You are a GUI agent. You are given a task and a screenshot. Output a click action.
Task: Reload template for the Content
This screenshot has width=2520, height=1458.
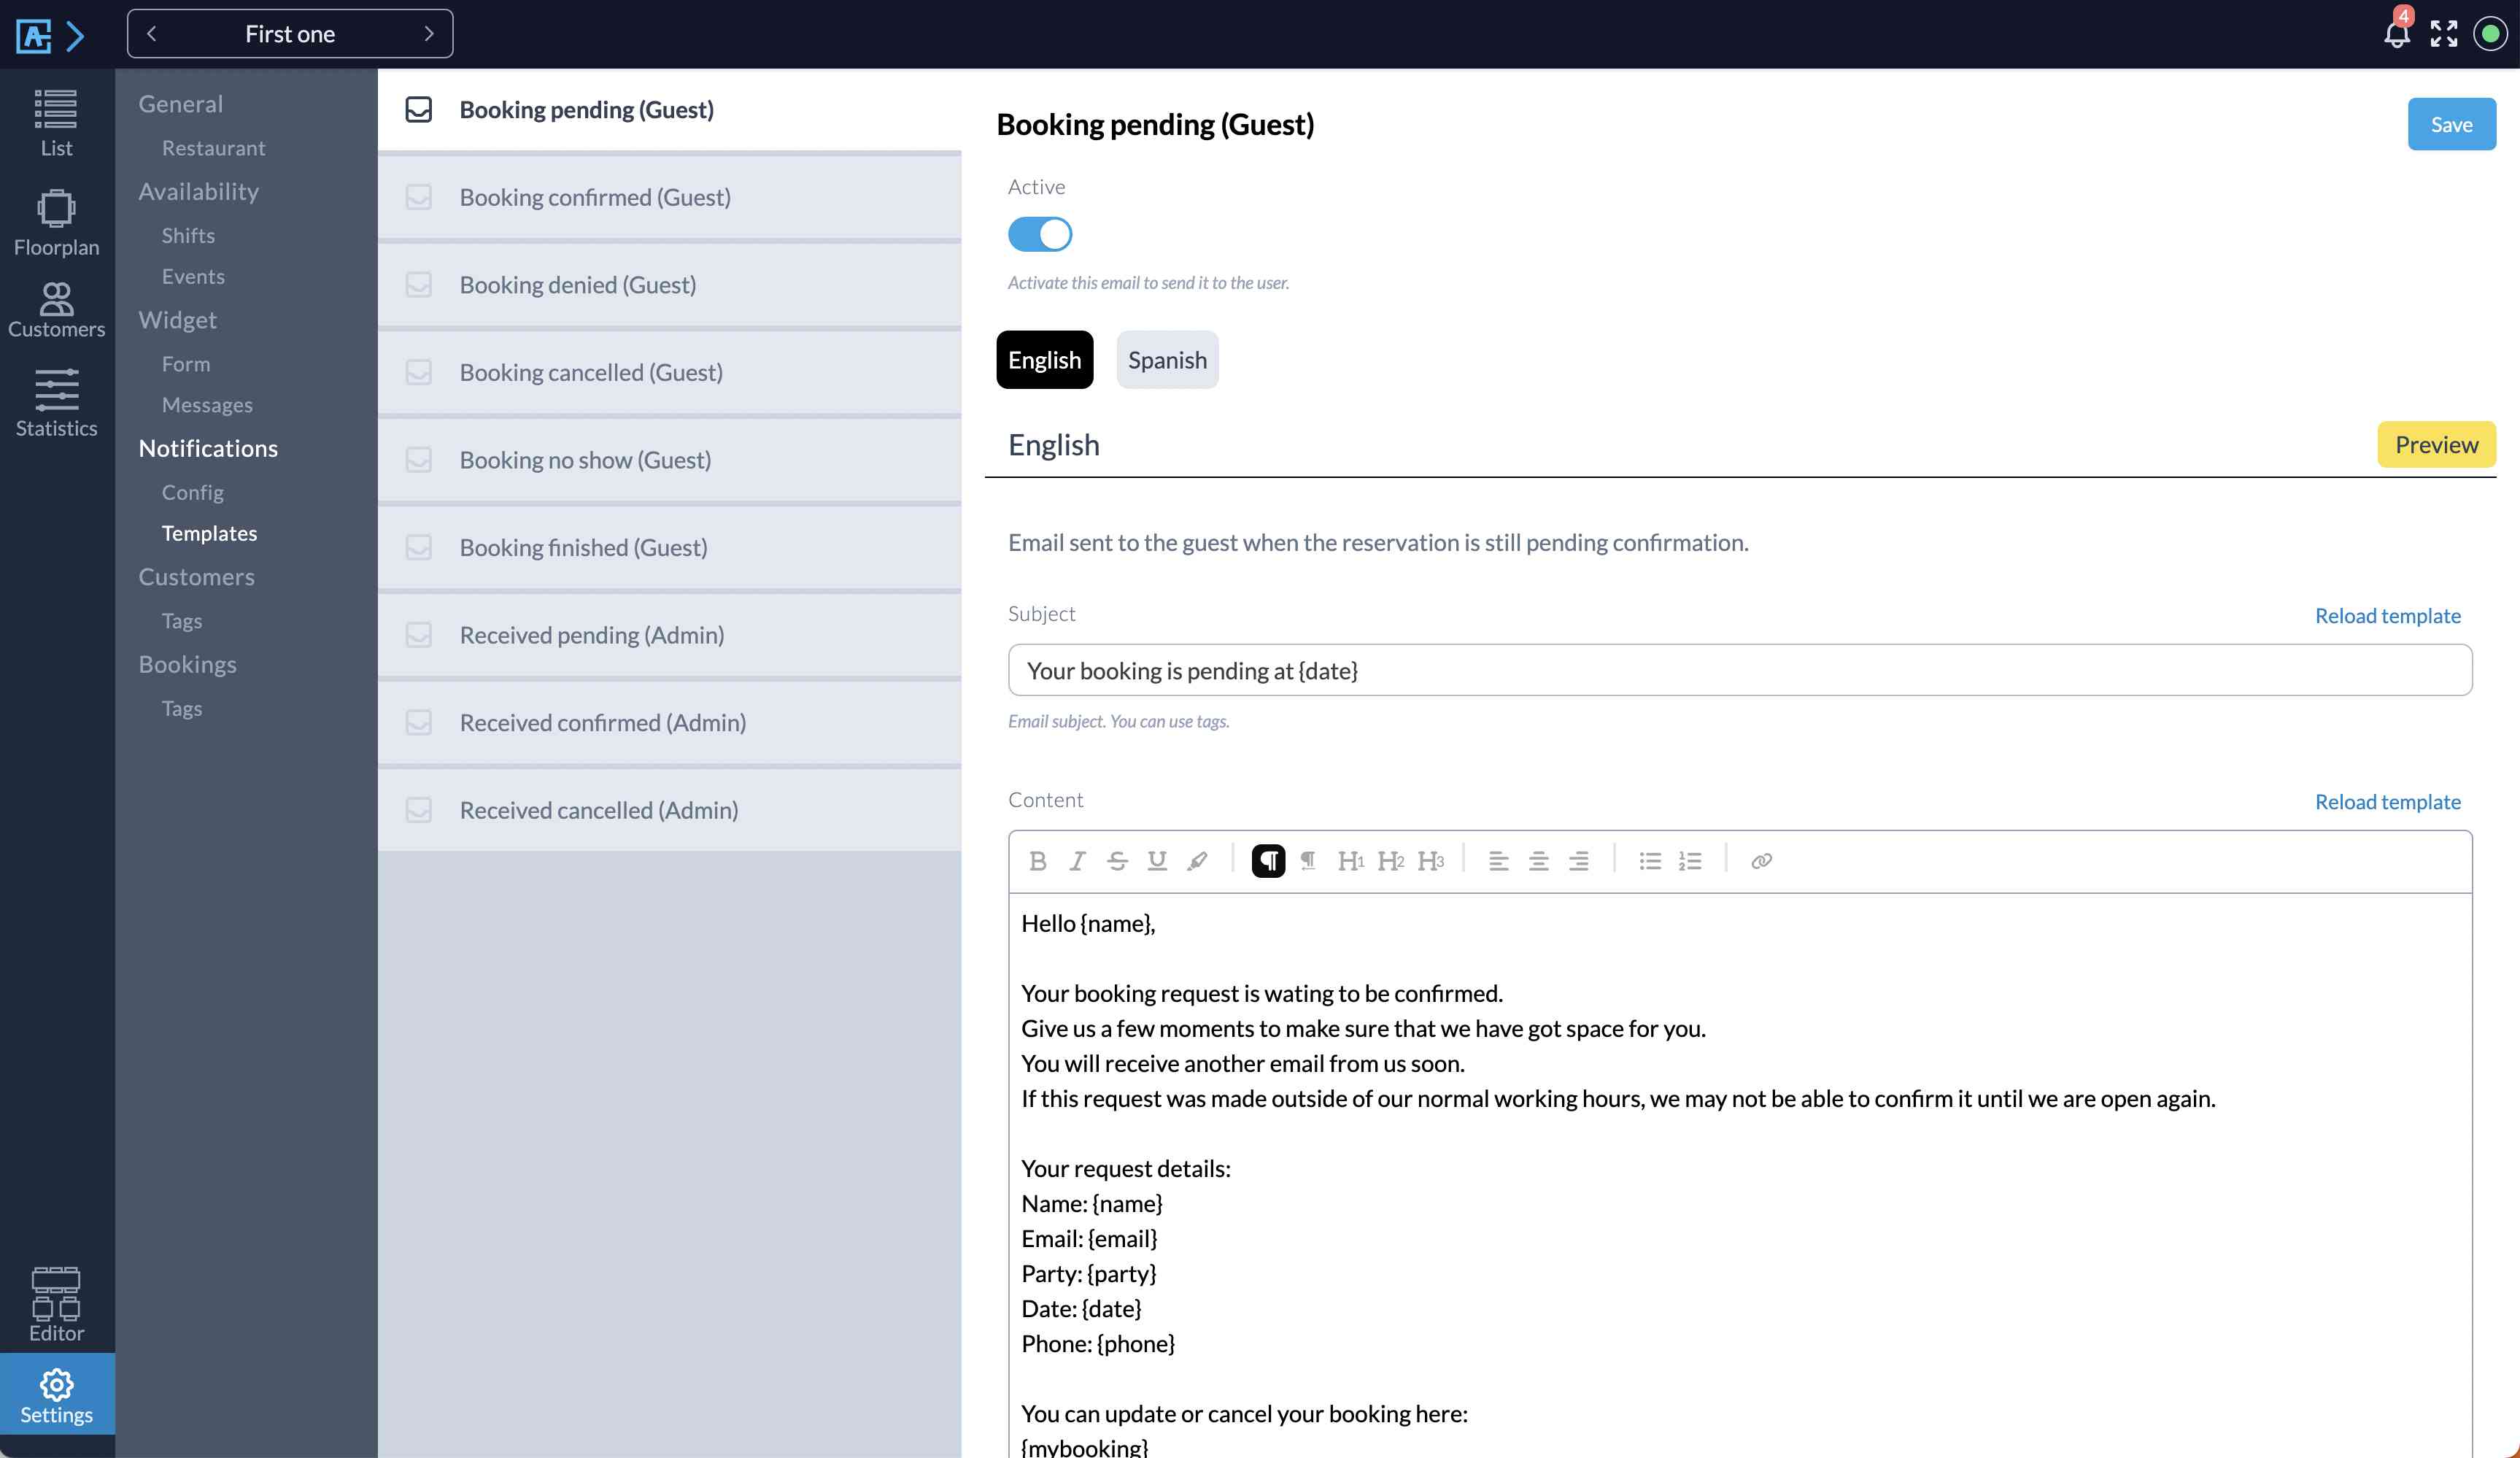pos(2387,802)
